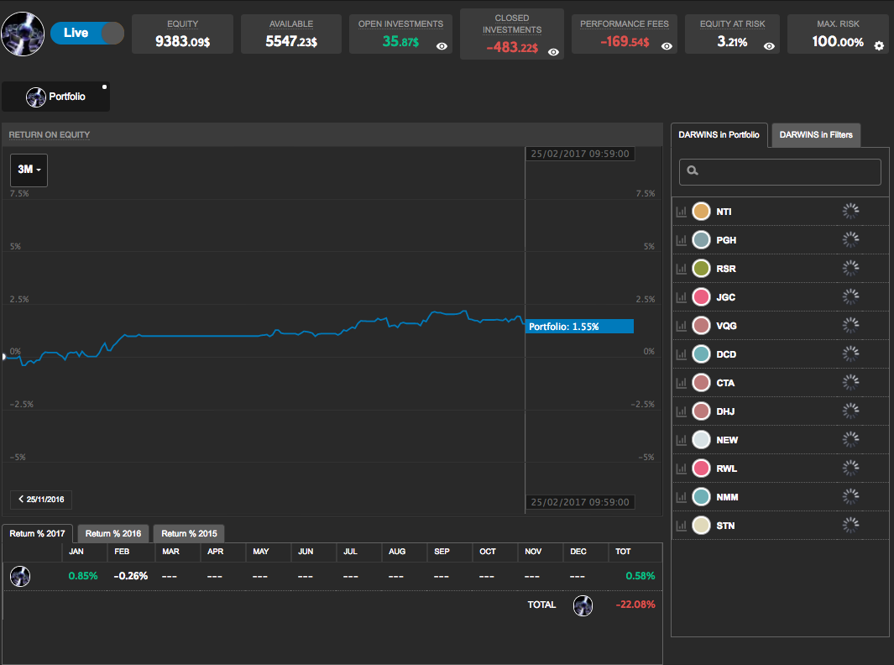Hide Performance Fees with eye icon
Screen dimensions: 894x665
tap(667, 47)
